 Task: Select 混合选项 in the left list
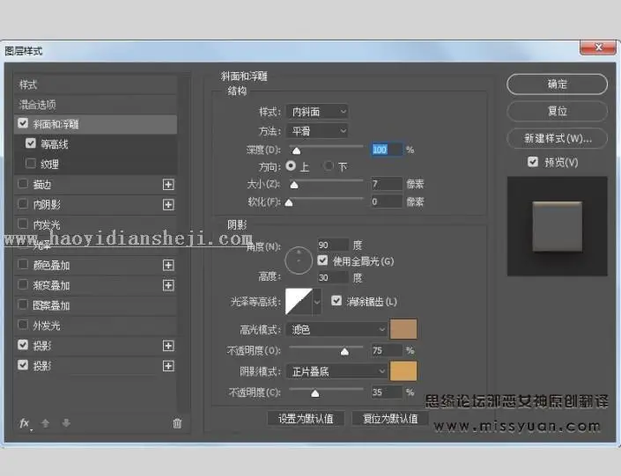click(x=95, y=105)
